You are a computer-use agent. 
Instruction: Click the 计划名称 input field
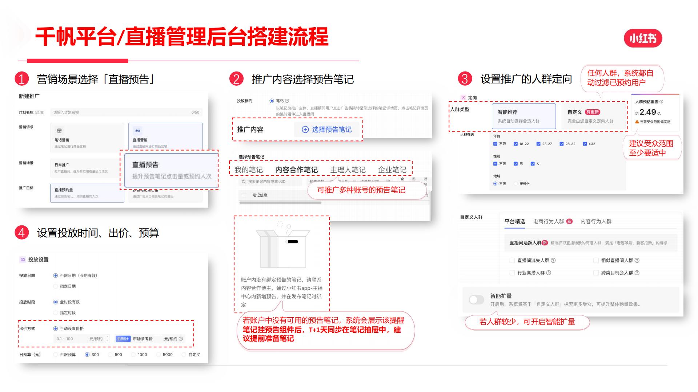click(x=126, y=113)
